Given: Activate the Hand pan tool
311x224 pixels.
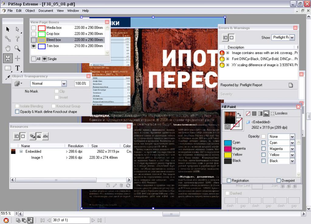Looking at the screenshot, I should (8, 48).
